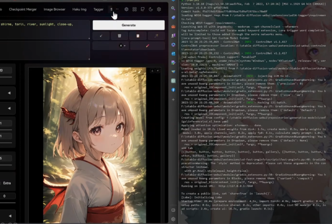This screenshot has width=332, height=224.
Task: Click the numeric field showing 20
Action: [x=6, y=70]
